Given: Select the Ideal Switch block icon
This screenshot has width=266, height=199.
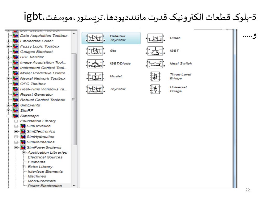Looking at the screenshot, I should (x=155, y=64).
